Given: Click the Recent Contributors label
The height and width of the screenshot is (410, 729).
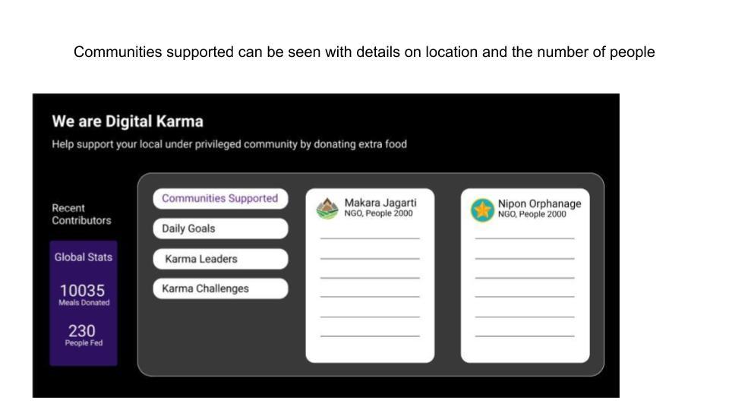Looking at the screenshot, I should (x=81, y=214).
